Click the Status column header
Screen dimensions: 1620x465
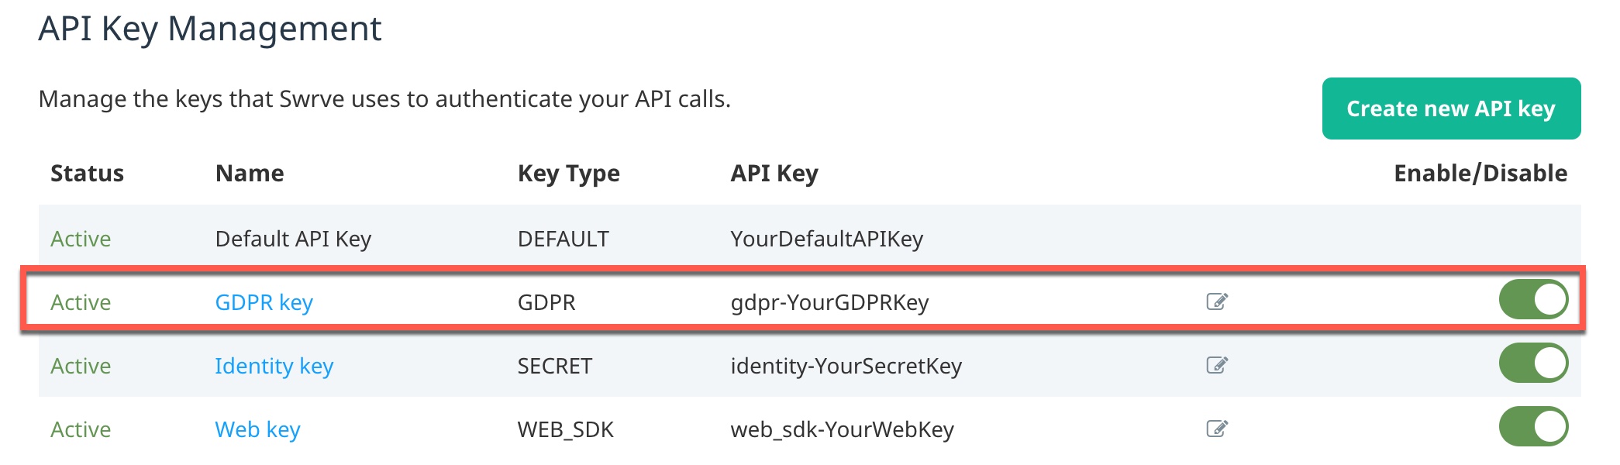coord(87,173)
